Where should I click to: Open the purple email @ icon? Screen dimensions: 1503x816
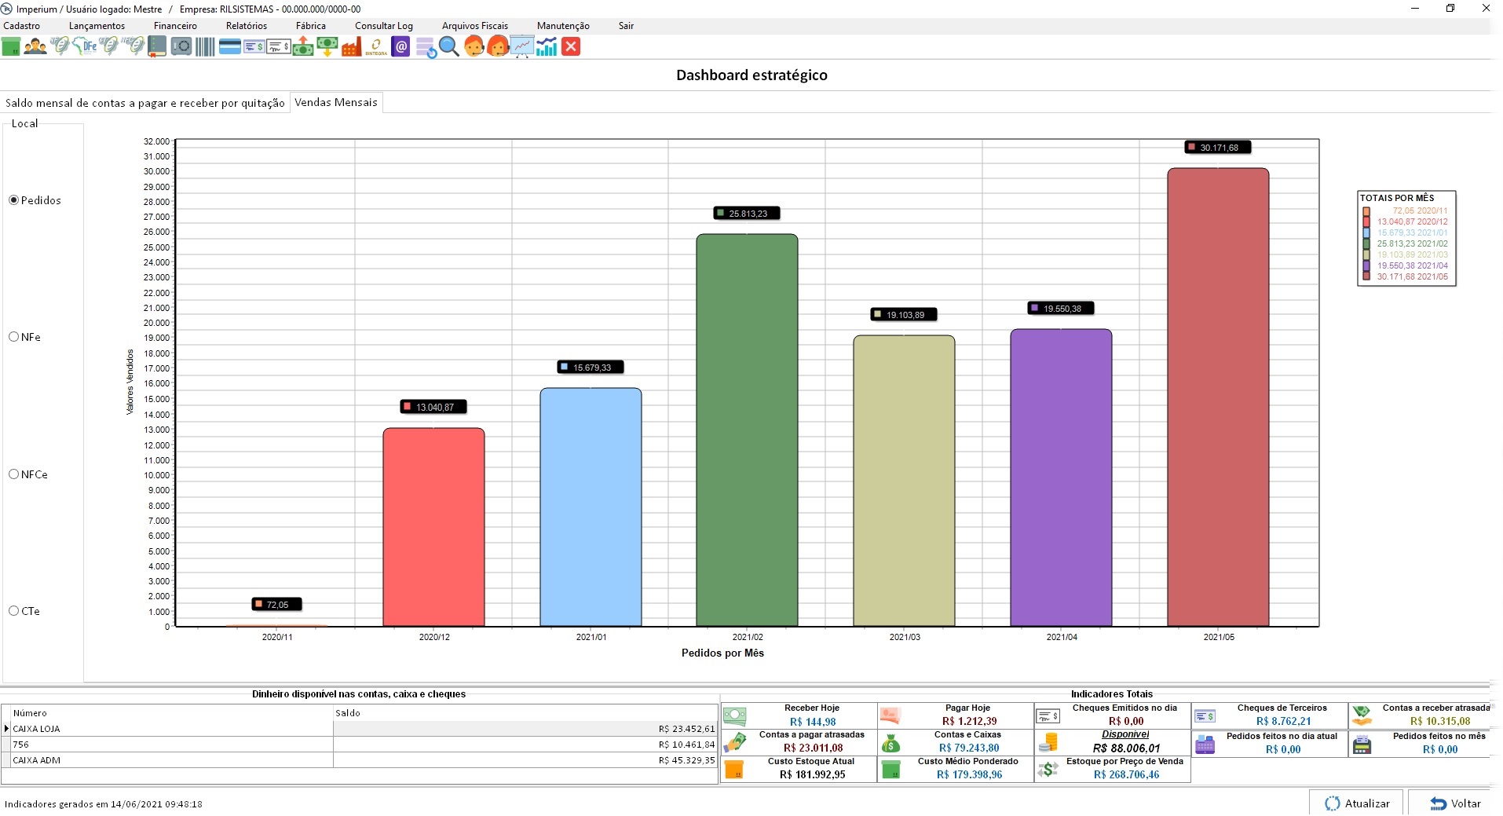coord(400,47)
